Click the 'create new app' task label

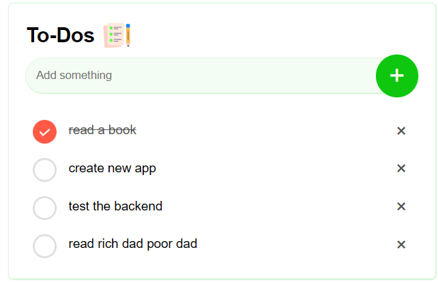tap(113, 168)
